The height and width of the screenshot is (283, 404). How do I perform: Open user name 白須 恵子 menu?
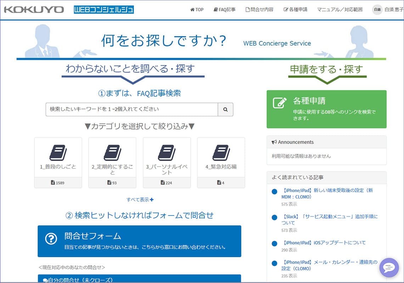394,10
